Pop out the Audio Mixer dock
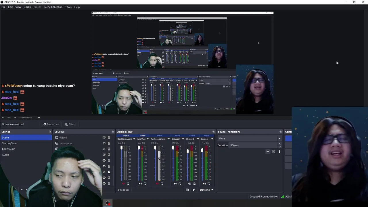 (213, 132)
